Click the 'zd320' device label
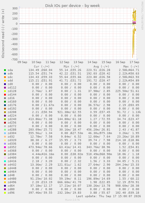Image resolution: width=145 pixels, height=203 pixels. coord(12,140)
